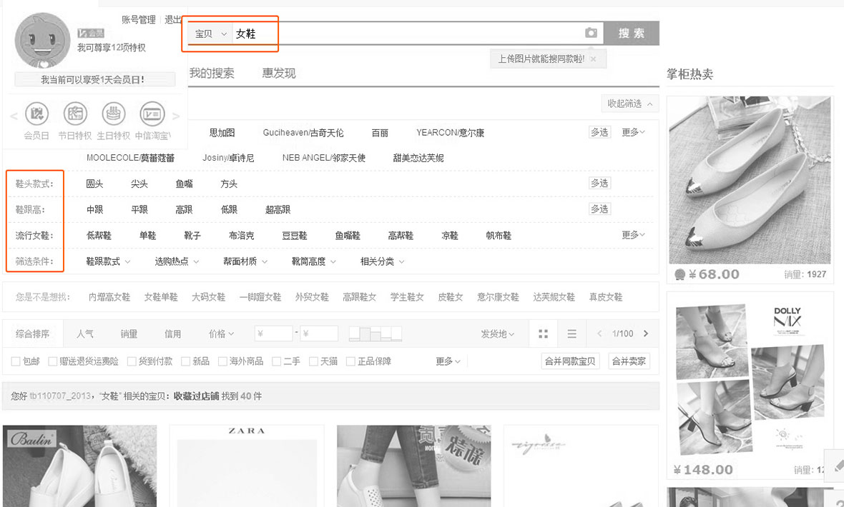Open the 宝贝 search type dropdown
Image resolution: width=844 pixels, height=507 pixels.
click(210, 34)
